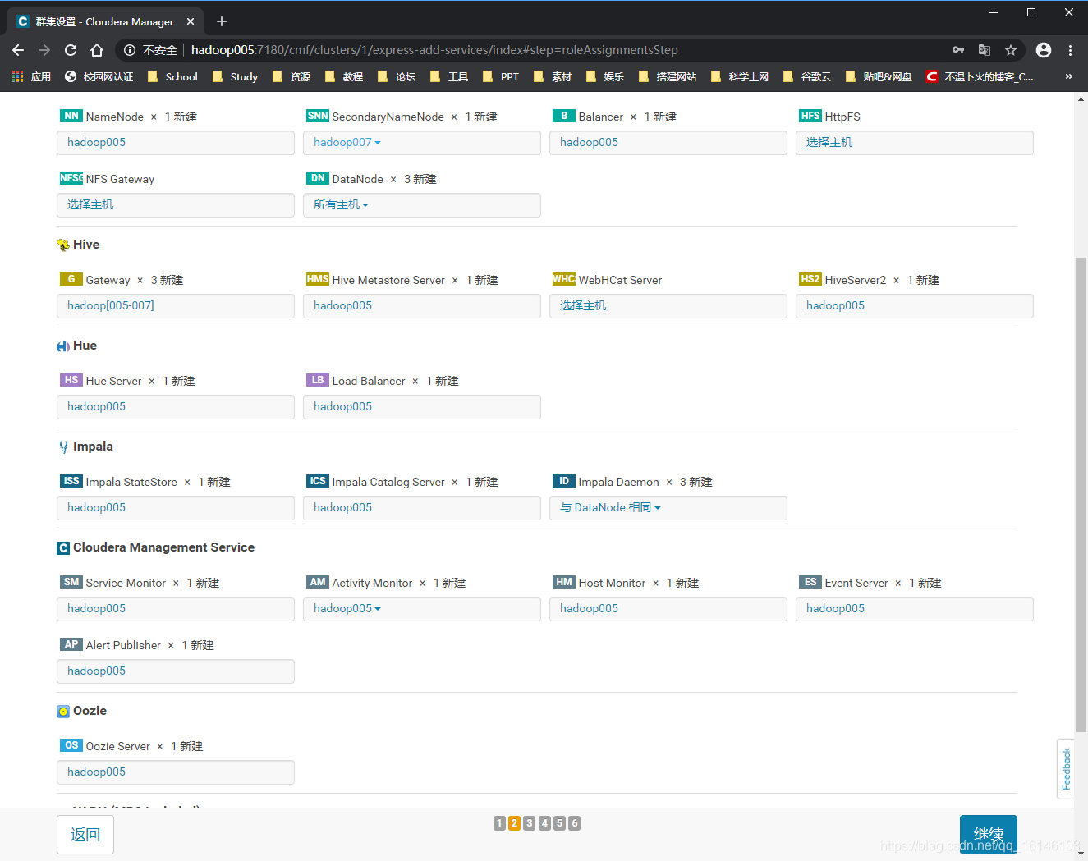Click the Event Server ES badge
The image size is (1088, 861).
point(810,582)
